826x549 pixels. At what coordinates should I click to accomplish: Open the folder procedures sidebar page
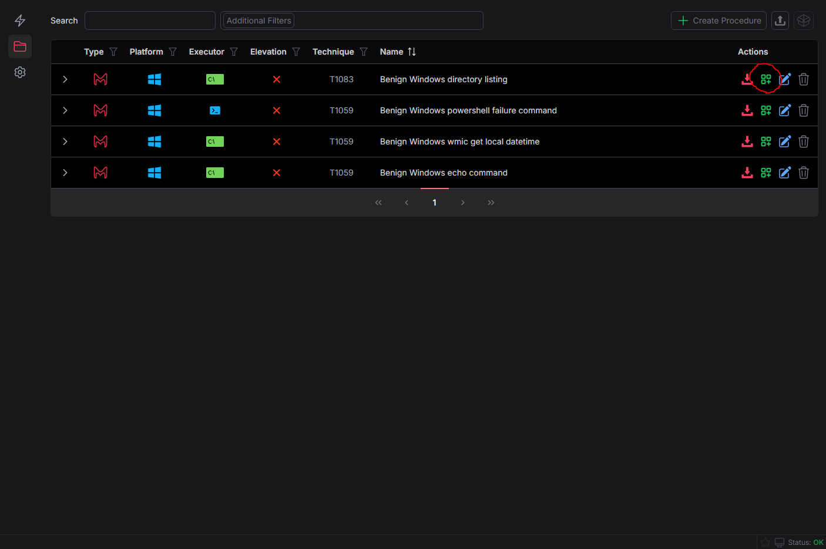(20, 46)
